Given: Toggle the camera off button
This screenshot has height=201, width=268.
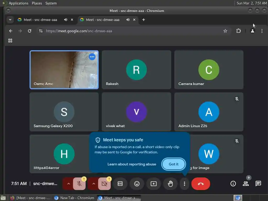Looking at the screenshot, I should coord(104,184).
